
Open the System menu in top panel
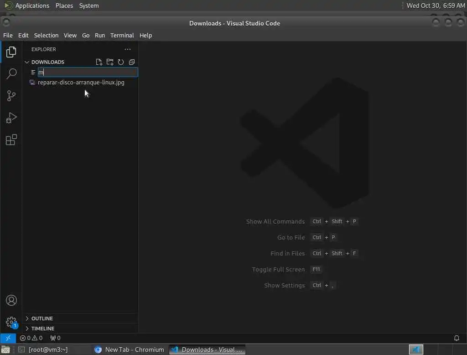tap(89, 5)
